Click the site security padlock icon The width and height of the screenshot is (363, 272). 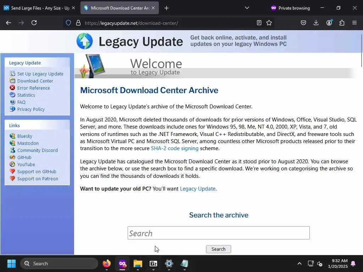pos(78,23)
